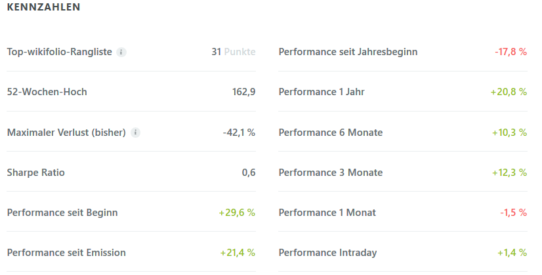Select the -1,5 % monthly value
This screenshot has width=542, height=275.
click(513, 213)
